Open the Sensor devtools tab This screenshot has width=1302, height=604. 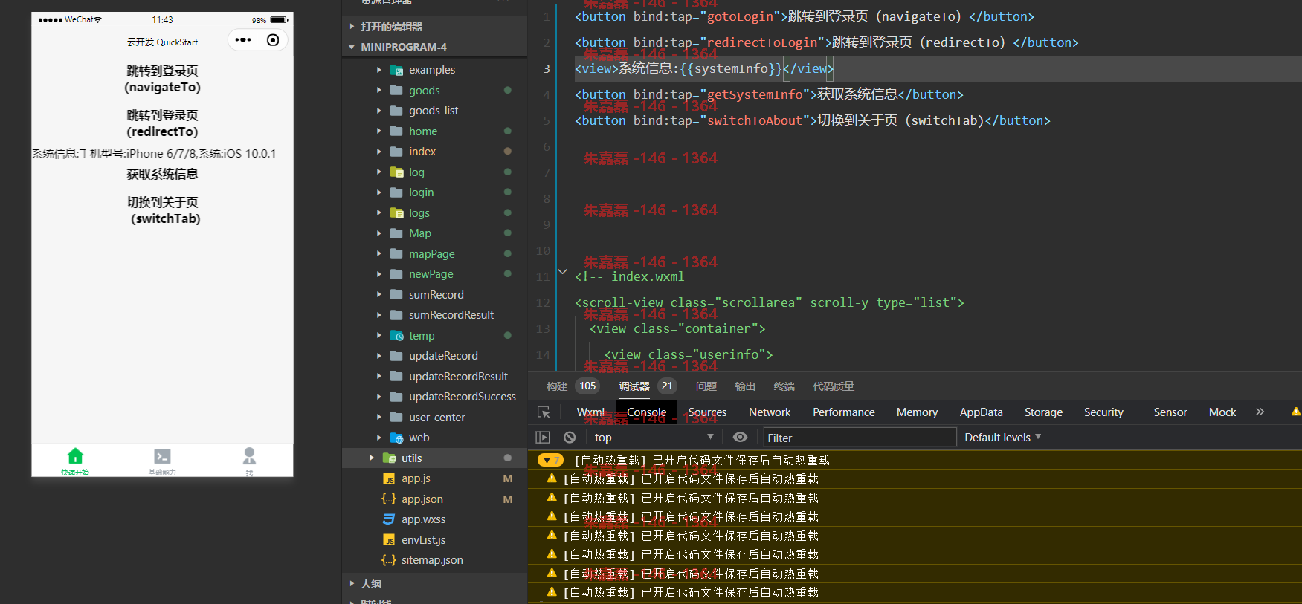pos(1170,412)
